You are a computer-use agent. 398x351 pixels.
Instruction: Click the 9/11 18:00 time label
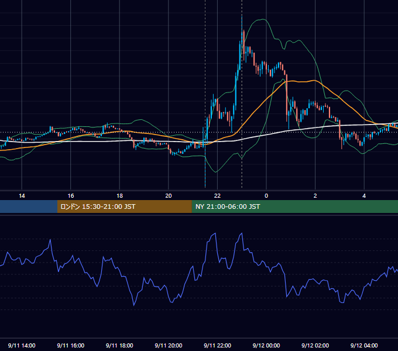(x=119, y=345)
